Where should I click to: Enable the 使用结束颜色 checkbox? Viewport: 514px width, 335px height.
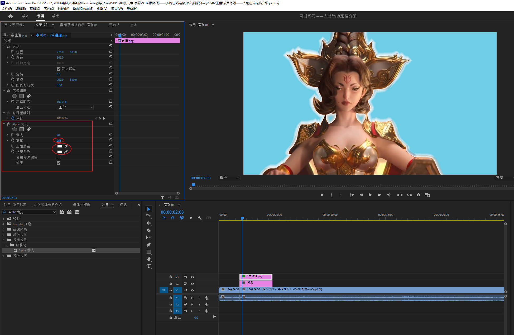point(59,157)
